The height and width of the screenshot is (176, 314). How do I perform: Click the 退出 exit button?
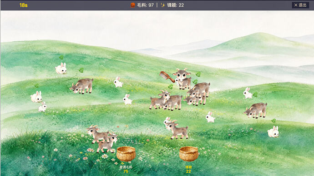point(300,5)
